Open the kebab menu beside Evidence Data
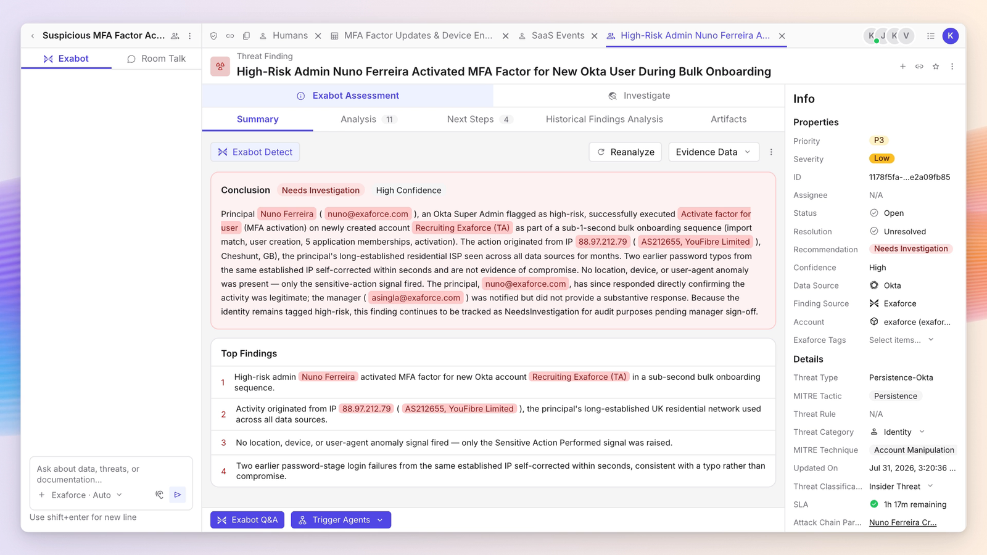 pyautogui.click(x=771, y=152)
